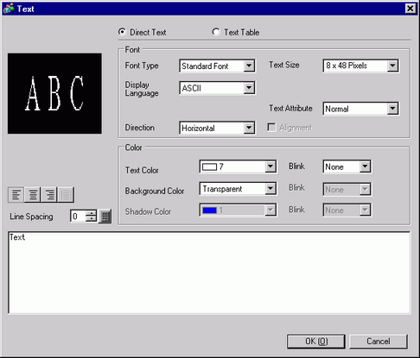This screenshot has height=358, width=420.
Task: Expand the Text Size dropdown
Action: [x=361, y=66]
